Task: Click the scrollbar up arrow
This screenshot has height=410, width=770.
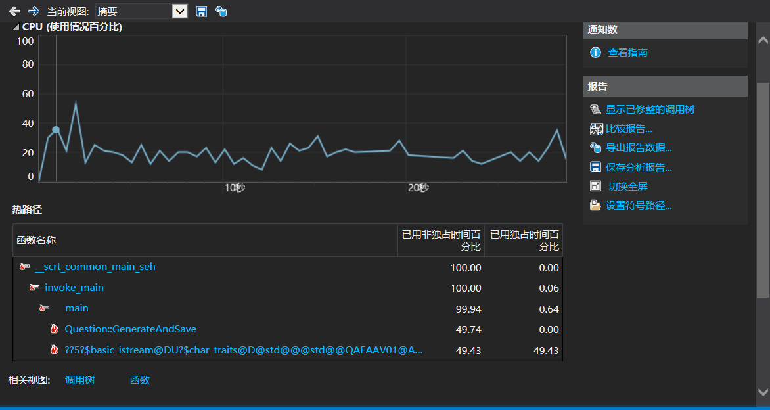Action: click(763, 40)
